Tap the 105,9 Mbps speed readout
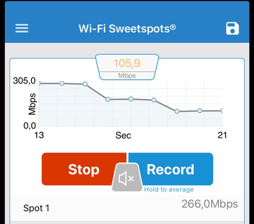 (x=127, y=67)
